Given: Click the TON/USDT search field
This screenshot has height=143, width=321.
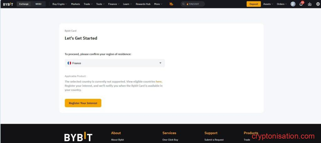Looking at the screenshot, I should [x=194, y=4].
